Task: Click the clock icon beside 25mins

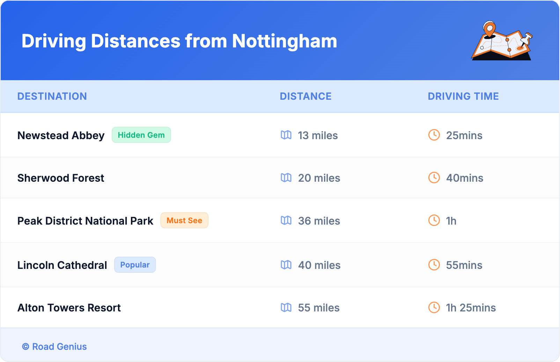Action: (x=434, y=135)
